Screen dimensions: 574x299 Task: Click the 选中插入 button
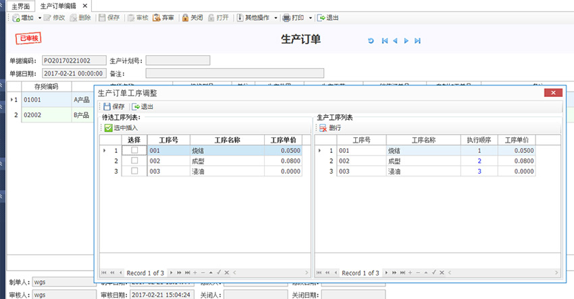tap(121, 128)
